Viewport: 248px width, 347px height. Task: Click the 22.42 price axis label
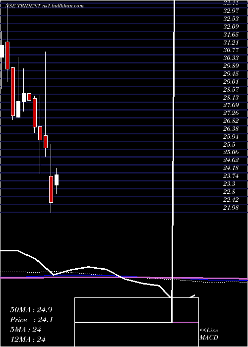(x=231, y=200)
